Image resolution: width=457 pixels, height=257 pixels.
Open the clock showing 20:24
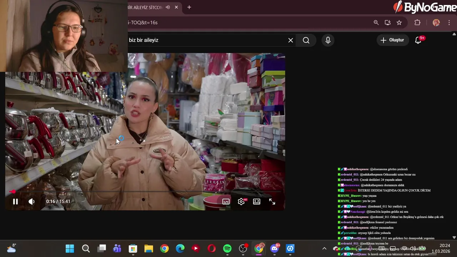[x=441, y=248]
